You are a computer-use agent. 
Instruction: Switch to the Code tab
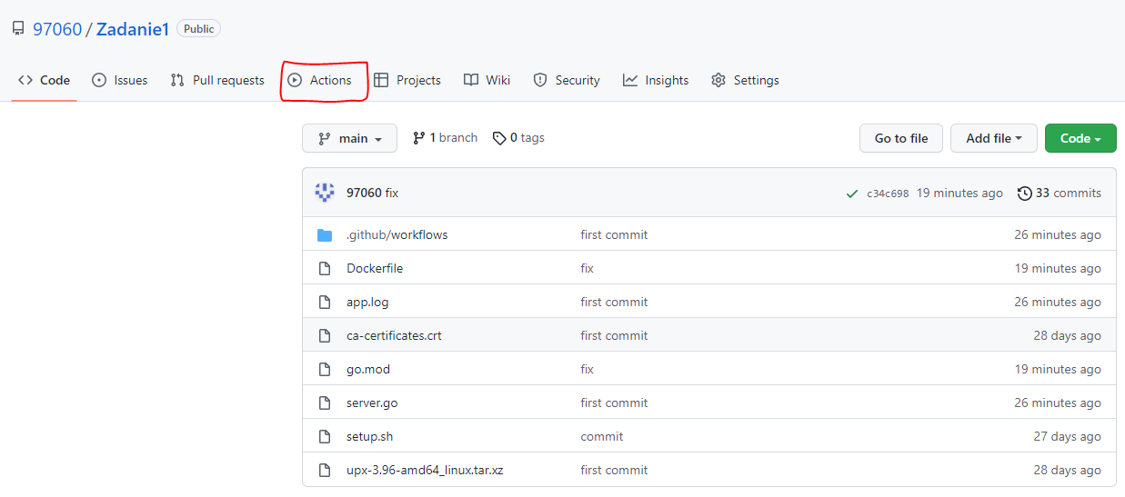point(44,80)
